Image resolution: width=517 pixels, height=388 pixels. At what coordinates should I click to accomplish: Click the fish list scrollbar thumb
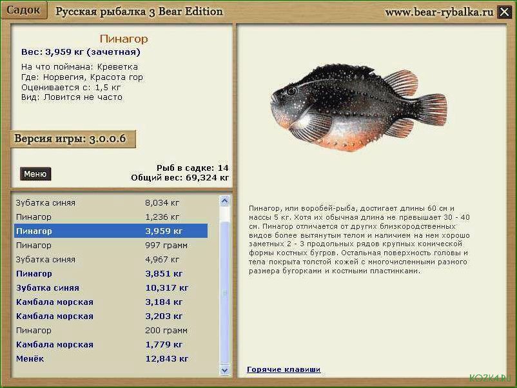[x=224, y=293]
